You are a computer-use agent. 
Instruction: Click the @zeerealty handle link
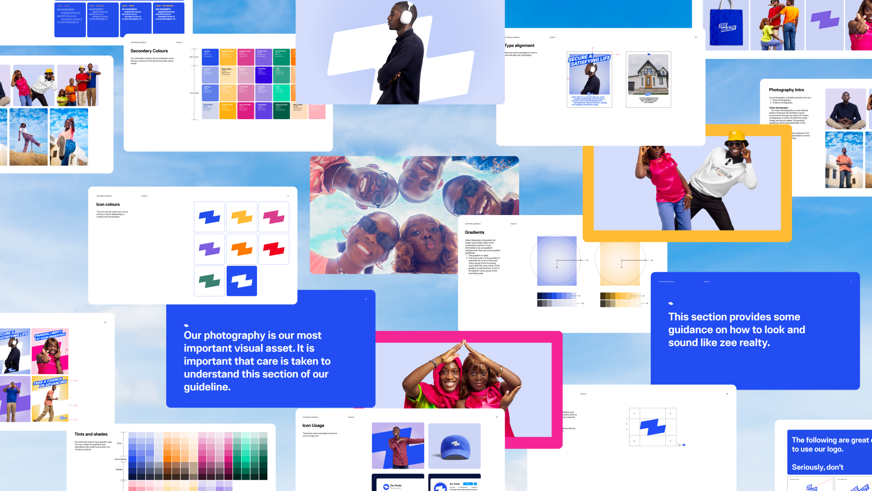396,488
